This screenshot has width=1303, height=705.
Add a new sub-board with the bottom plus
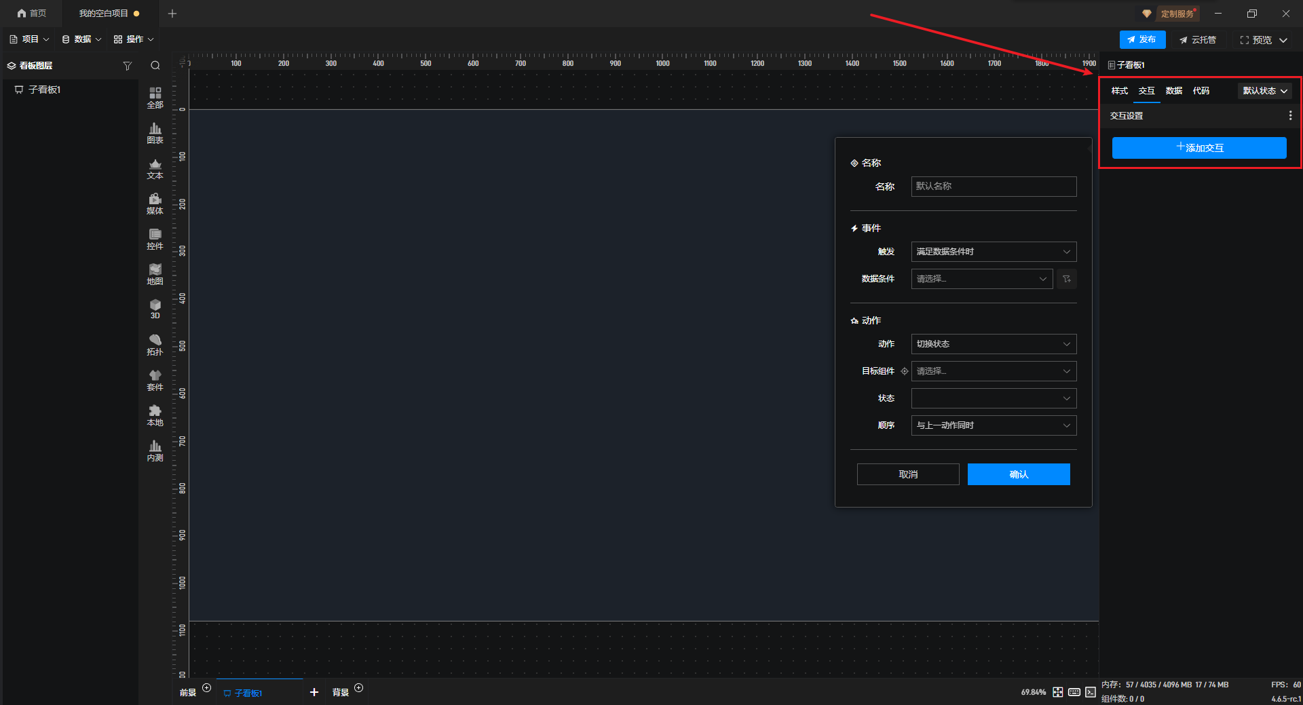314,692
